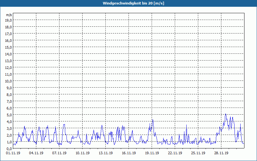The image size is (257, 161).
Task: Click the 22.11.19 date label
Action: click(x=175, y=153)
